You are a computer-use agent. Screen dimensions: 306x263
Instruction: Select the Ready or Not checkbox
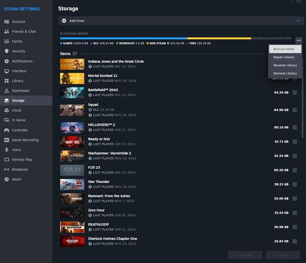pyautogui.click(x=295, y=142)
